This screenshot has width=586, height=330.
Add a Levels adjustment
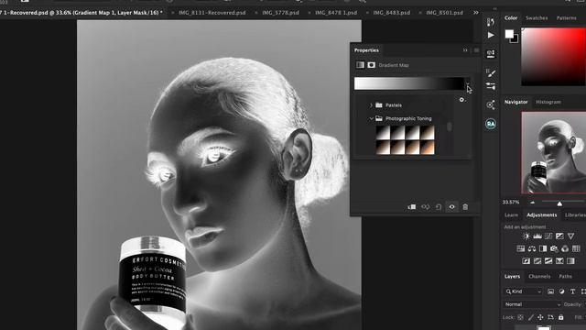pos(537,236)
